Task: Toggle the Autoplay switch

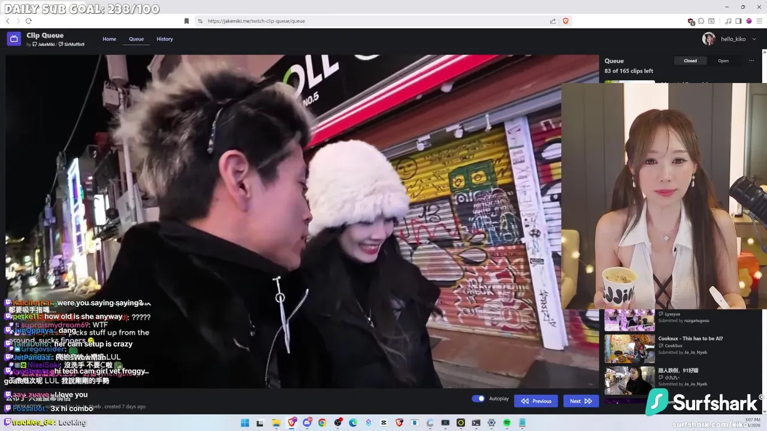Action: coord(478,399)
